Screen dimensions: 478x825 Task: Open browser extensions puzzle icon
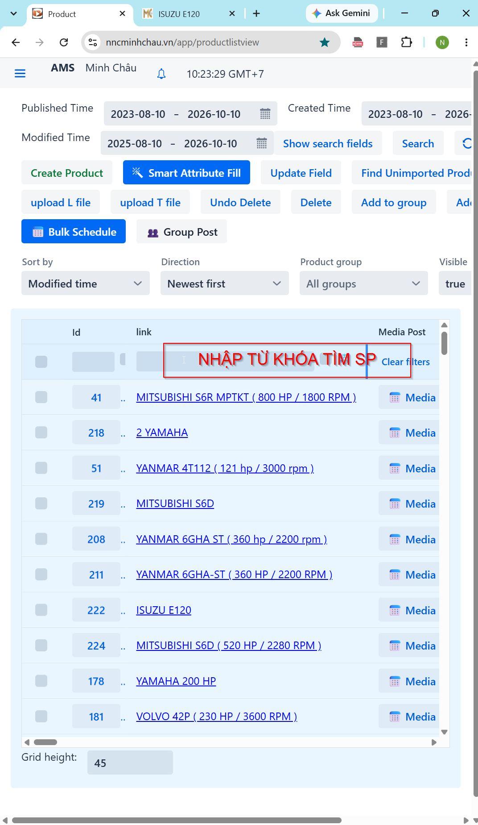point(406,42)
